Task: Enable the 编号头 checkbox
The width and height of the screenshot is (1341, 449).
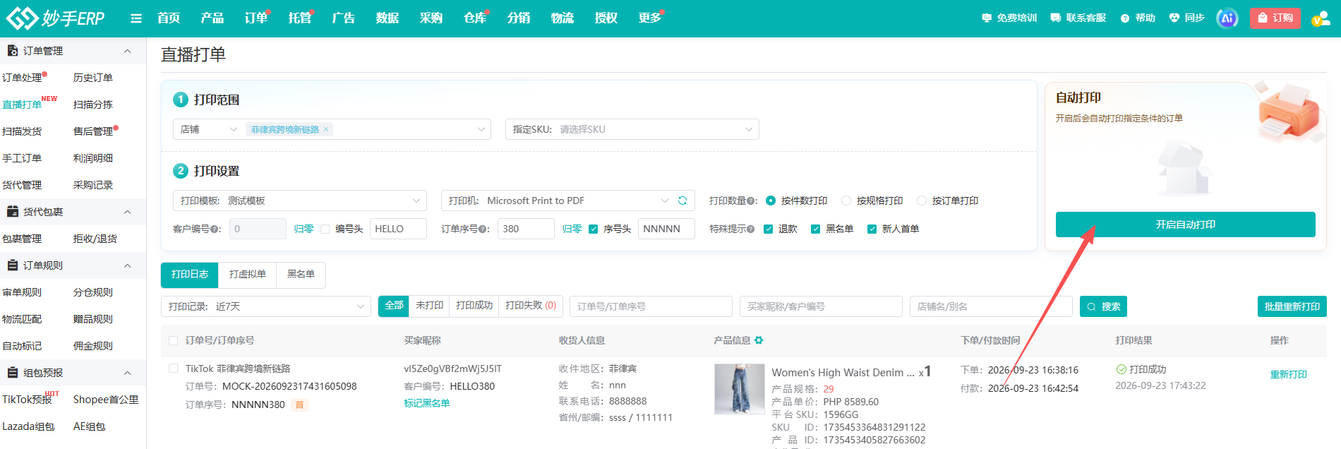Action: pyautogui.click(x=325, y=229)
